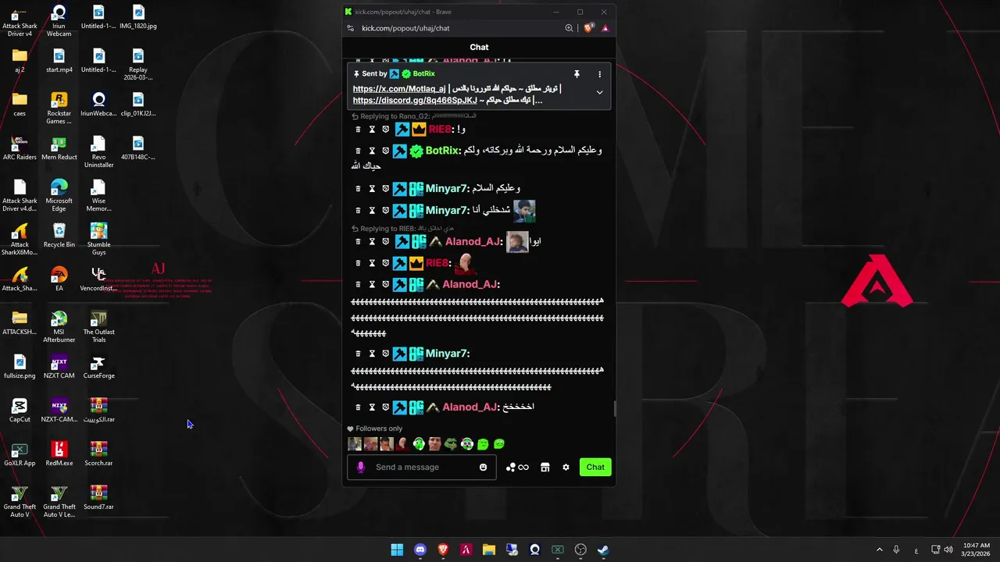Image resolution: width=1000 pixels, height=562 pixels.
Task: Open taskbar clock showing 10:47 AM
Action: click(x=977, y=550)
